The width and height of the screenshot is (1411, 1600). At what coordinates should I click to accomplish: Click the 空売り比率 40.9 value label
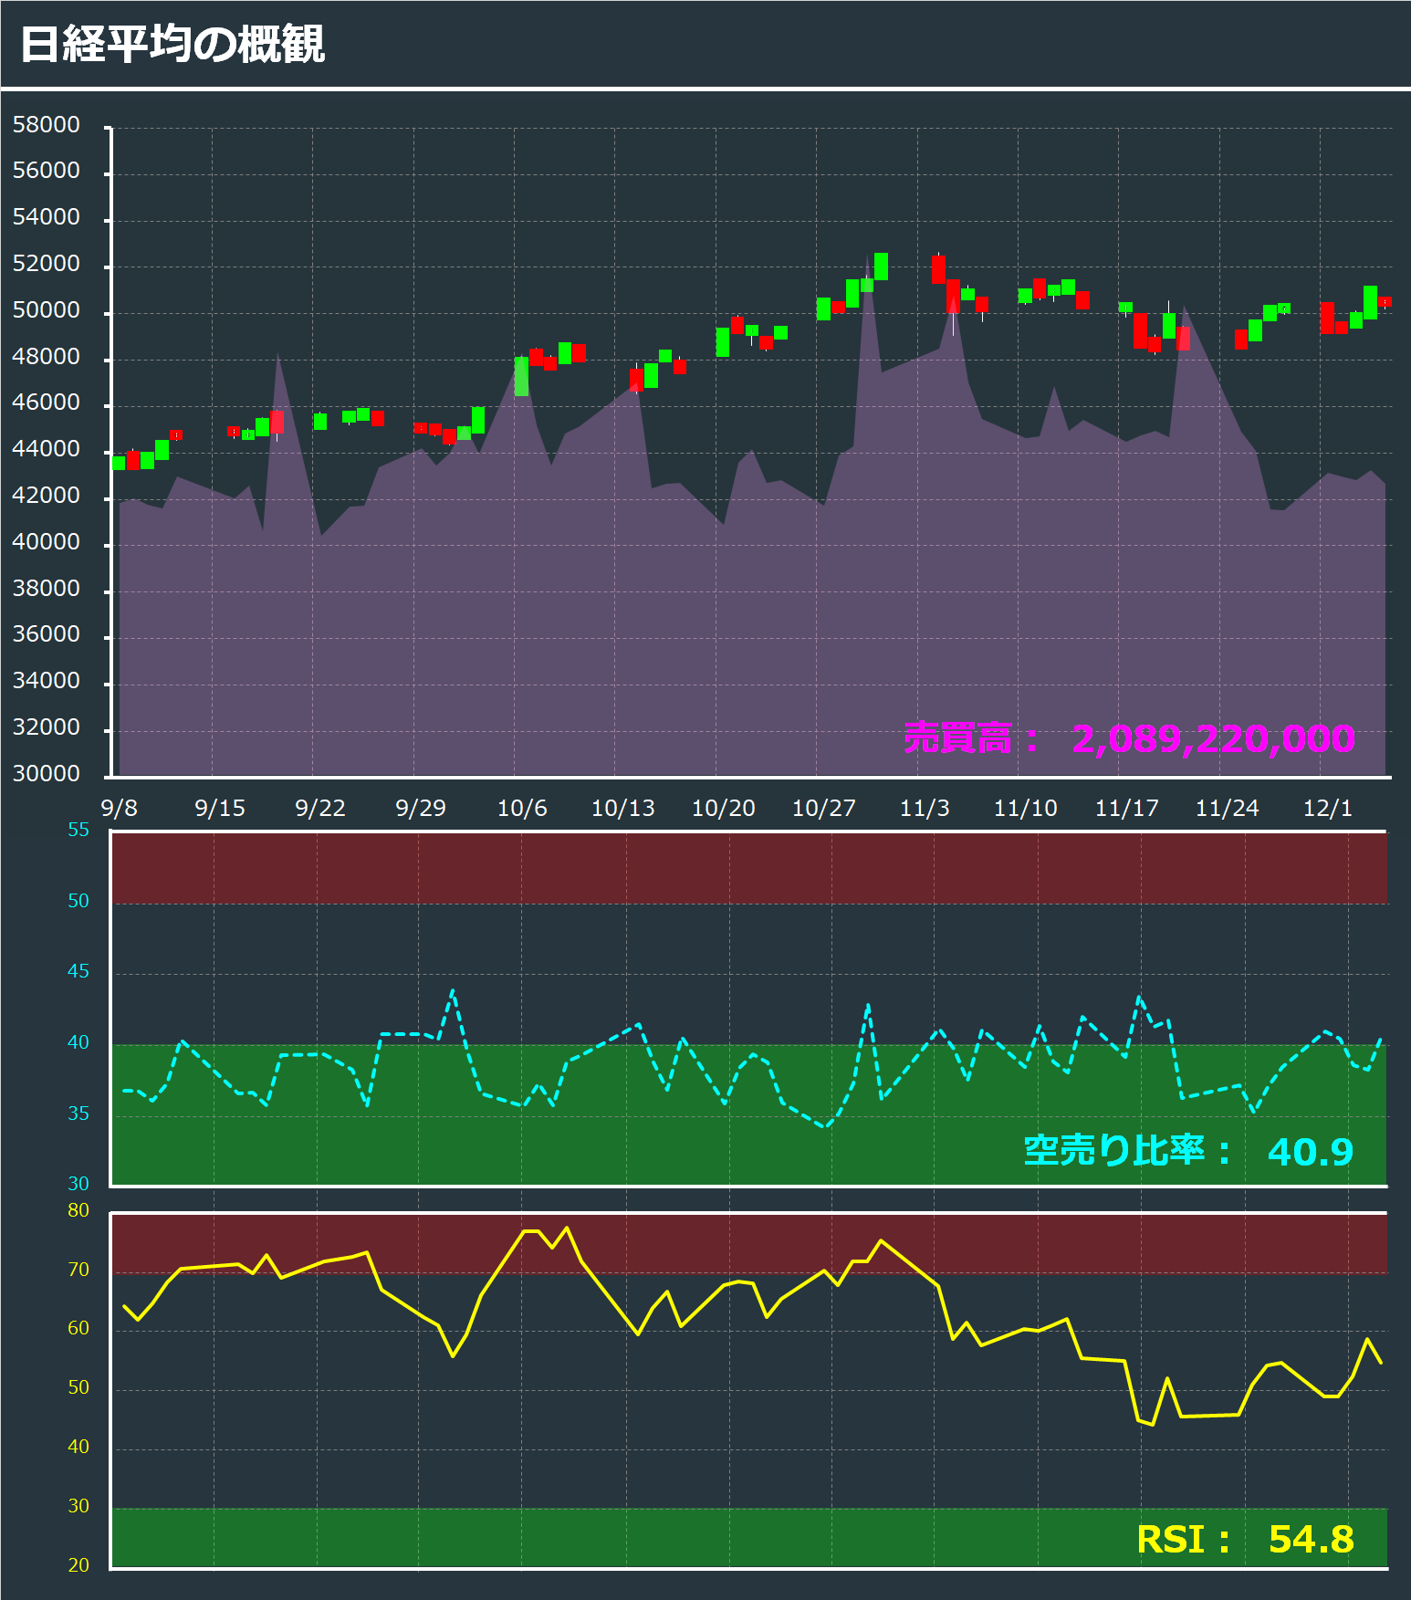coord(1187,1151)
